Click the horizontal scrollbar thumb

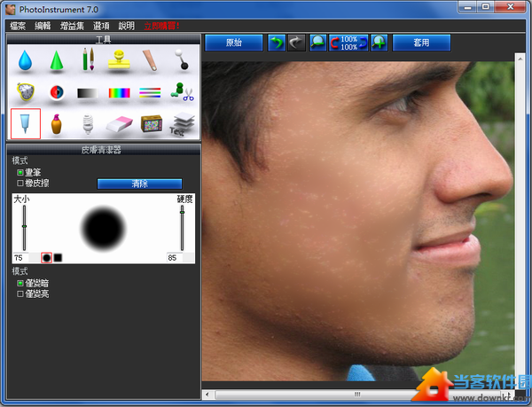click(x=357, y=395)
